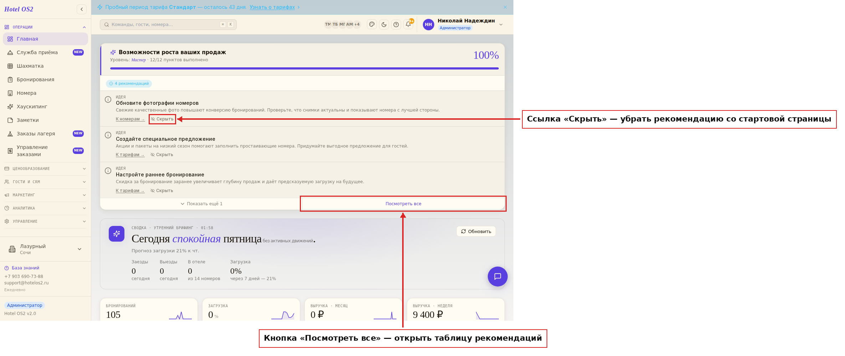Click the +7 903 690-73-88 phone number
Screen dimensions: 845x356
click(x=24, y=277)
